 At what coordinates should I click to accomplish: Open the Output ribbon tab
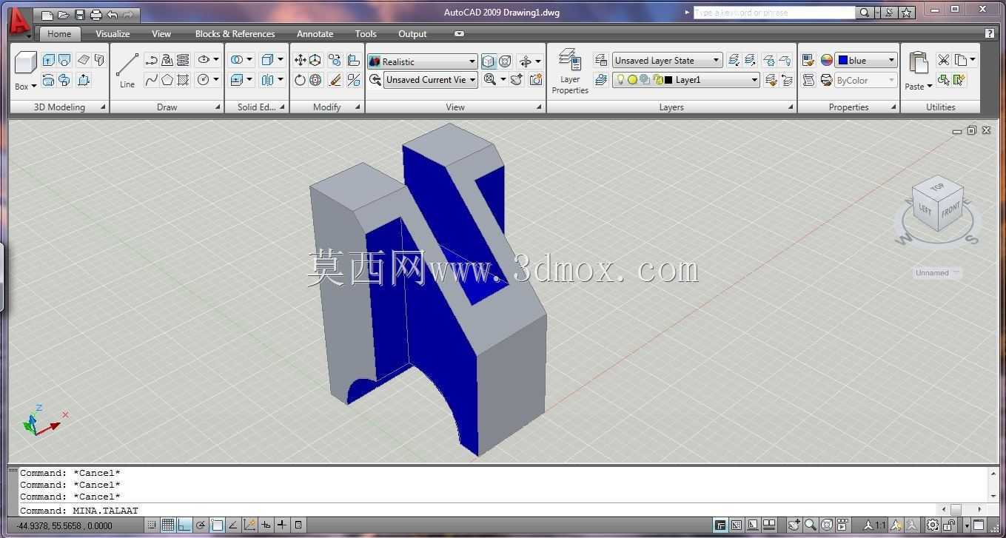pos(412,33)
